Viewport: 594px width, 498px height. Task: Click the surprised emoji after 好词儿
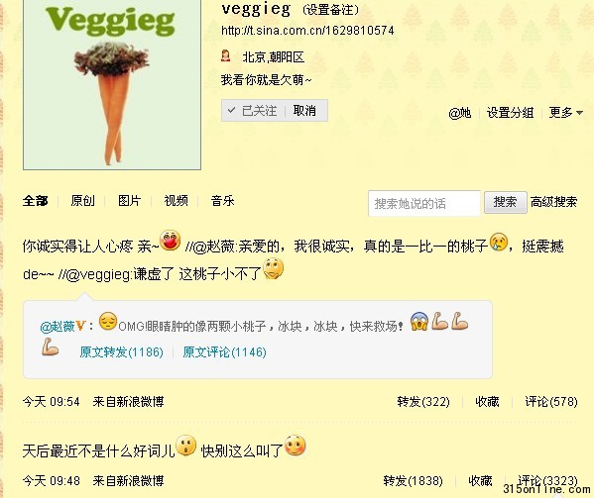[x=186, y=446]
